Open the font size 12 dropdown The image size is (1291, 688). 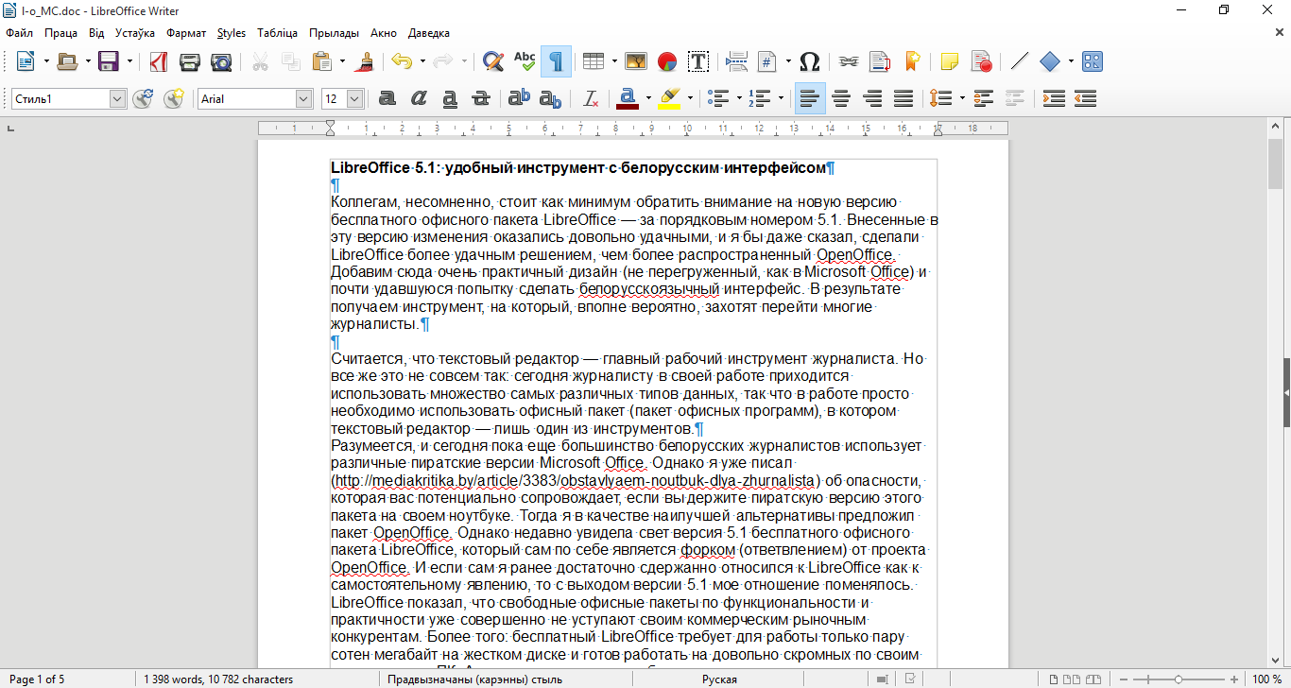coord(355,98)
